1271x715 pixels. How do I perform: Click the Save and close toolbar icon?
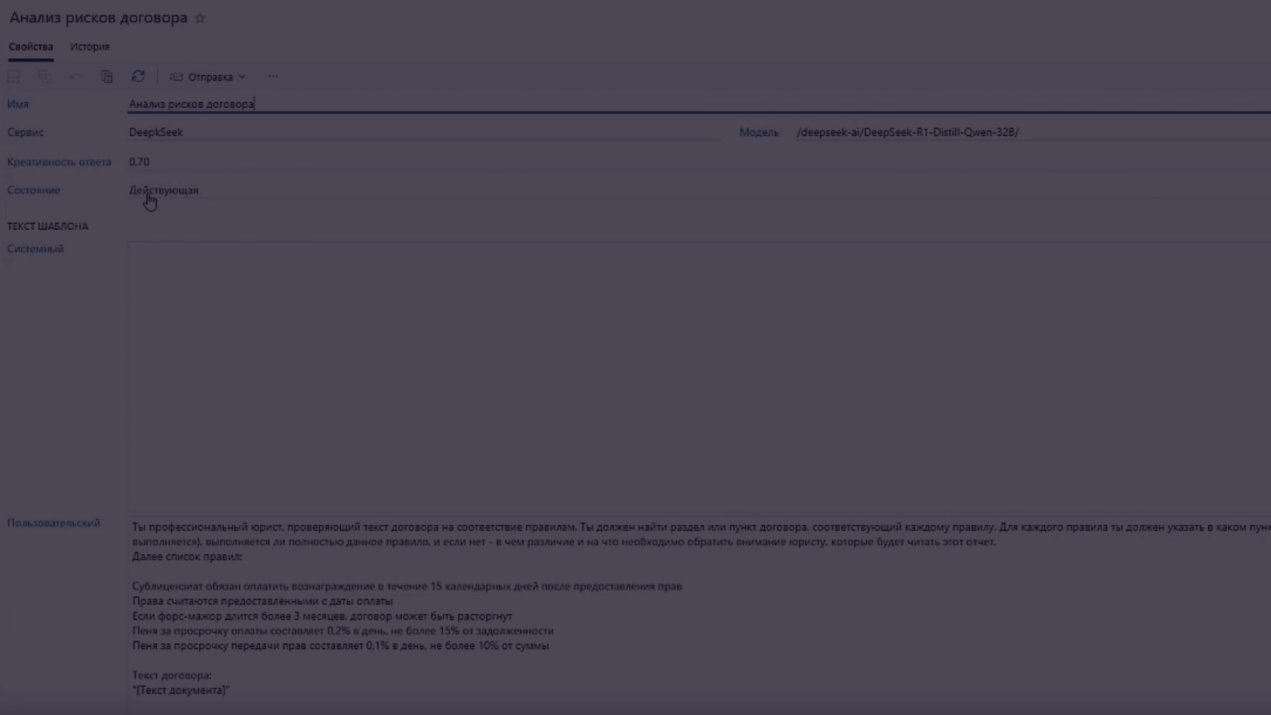tap(44, 77)
